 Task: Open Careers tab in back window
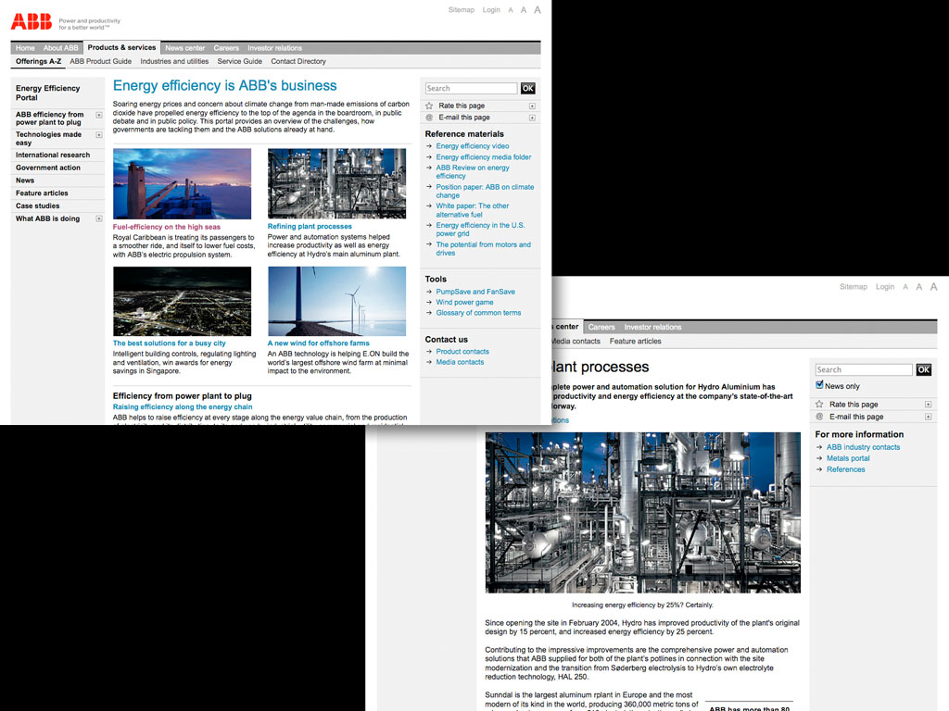pos(601,327)
